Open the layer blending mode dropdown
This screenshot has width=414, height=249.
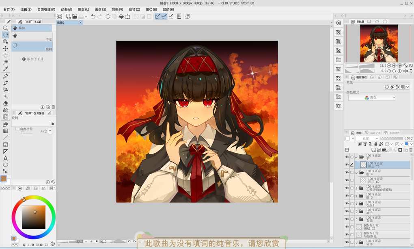pyautogui.click(x=367, y=138)
